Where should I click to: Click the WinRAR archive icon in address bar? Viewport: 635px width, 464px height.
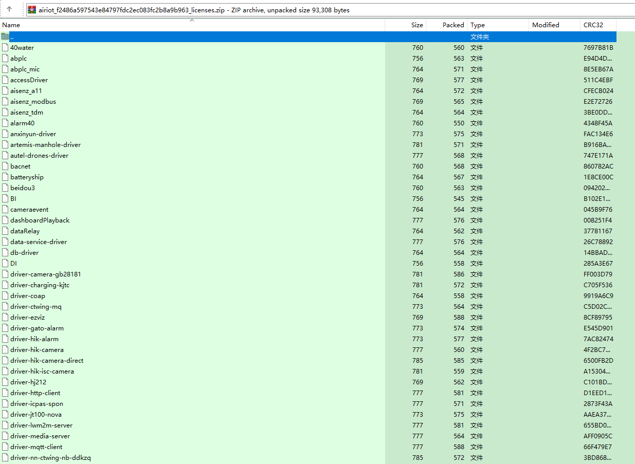pos(32,10)
